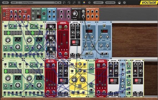Click FREQUENCY knob of first top oscillator
This screenshot has height=100, width=158.
tap(8, 40)
